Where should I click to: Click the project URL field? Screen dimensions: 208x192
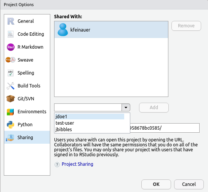165,128
